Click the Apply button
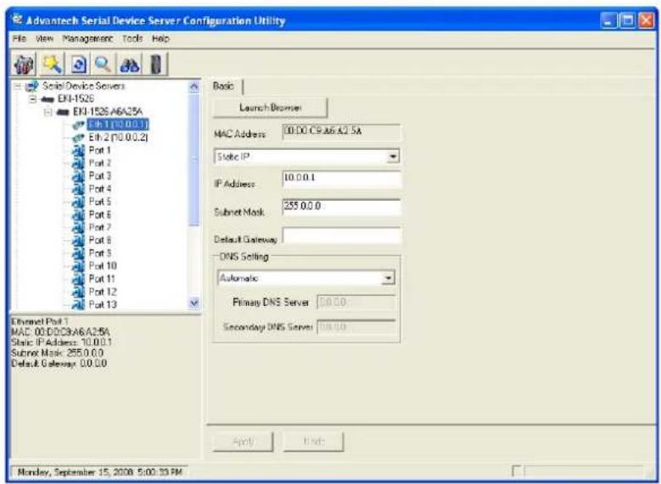Screen dimensions: 661x484 point(244,442)
